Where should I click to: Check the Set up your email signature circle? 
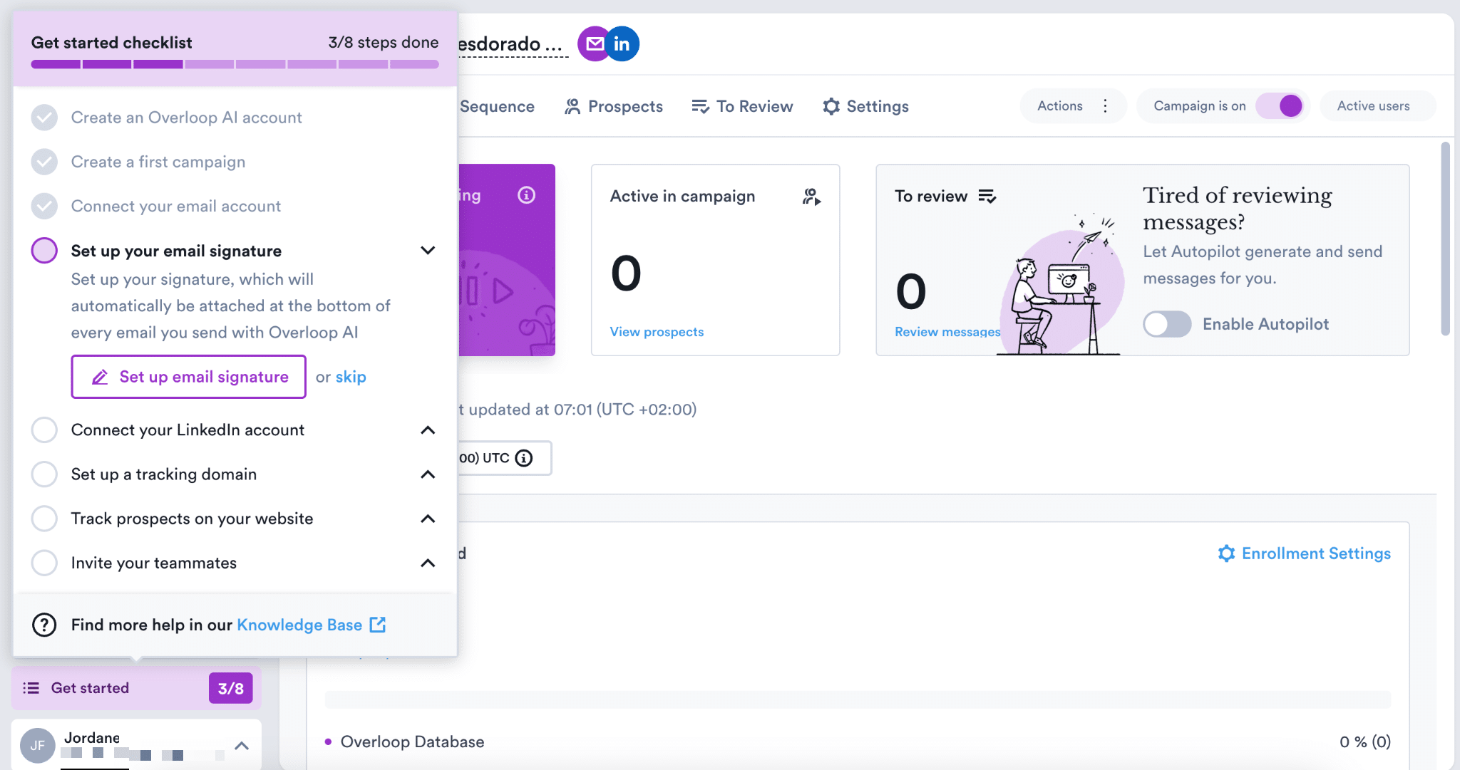click(x=44, y=251)
